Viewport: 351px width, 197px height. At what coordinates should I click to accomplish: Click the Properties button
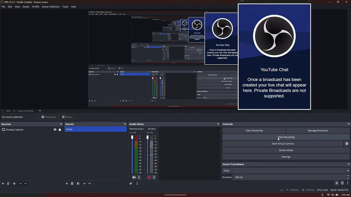(x=49, y=117)
